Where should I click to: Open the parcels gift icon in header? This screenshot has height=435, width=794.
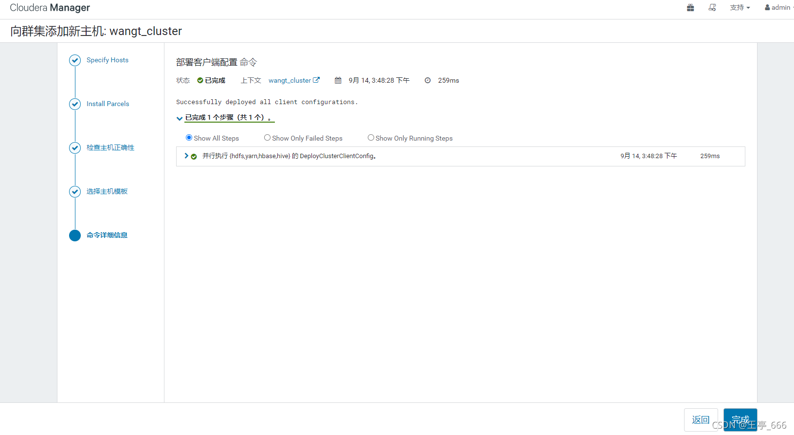point(690,8)
